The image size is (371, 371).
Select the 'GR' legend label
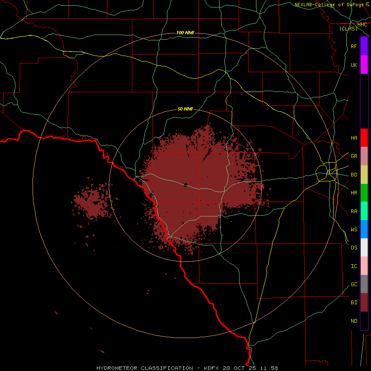coord(354,156)
